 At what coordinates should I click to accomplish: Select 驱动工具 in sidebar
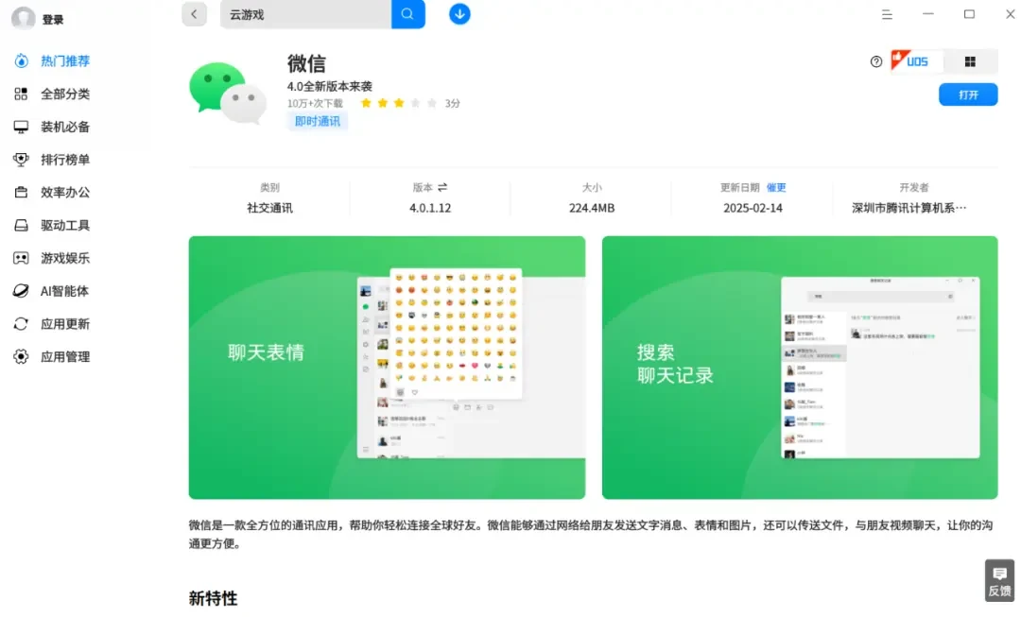52,225
